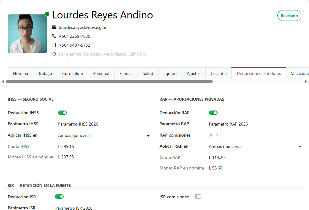This screenshot has width=309, height=210.
Task: Click the Monto IHSS en nómina value L 297.58
Action: pos(66,157)
